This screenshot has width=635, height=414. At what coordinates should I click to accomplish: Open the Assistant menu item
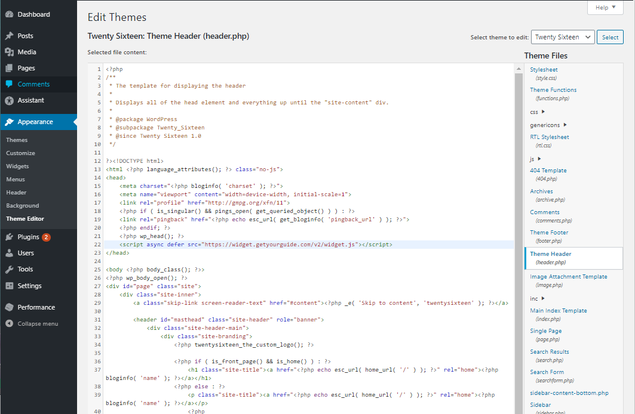point(38,100)
